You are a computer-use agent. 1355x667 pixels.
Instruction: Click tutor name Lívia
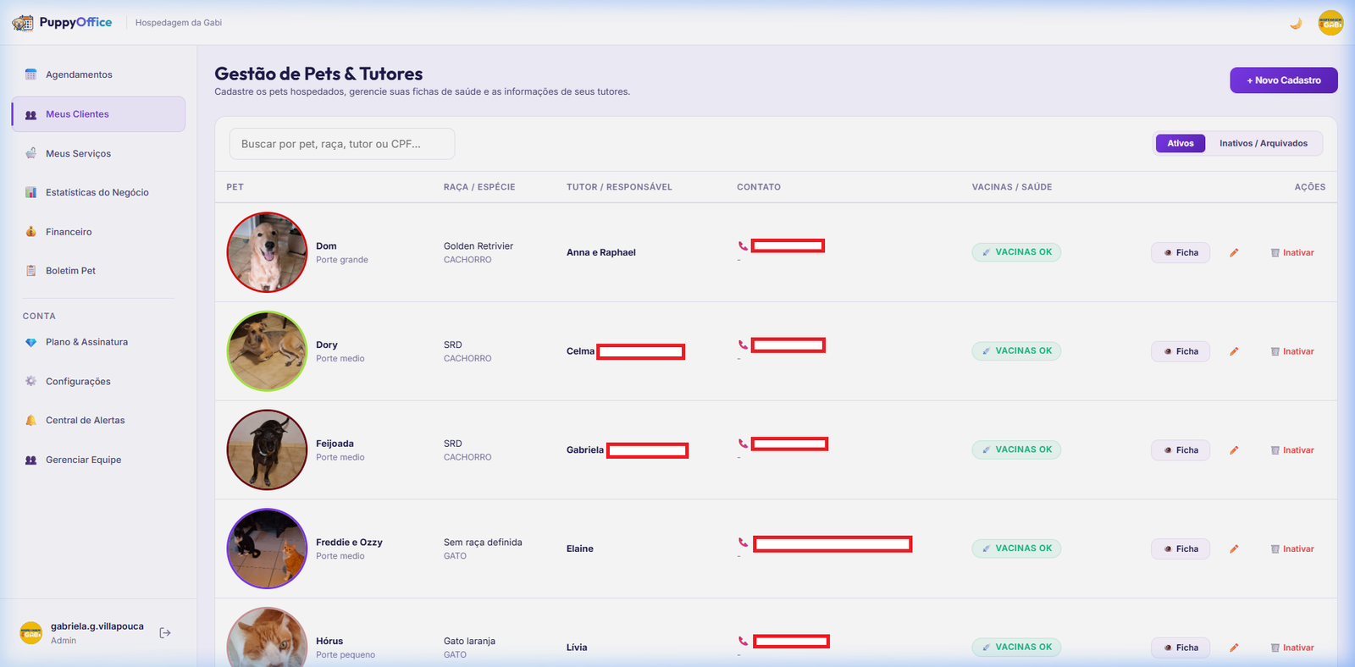pos(577,648)
